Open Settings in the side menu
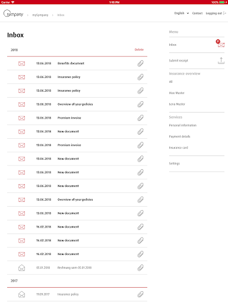Viewport: 228px width, 305px height. tap(175, 163)
